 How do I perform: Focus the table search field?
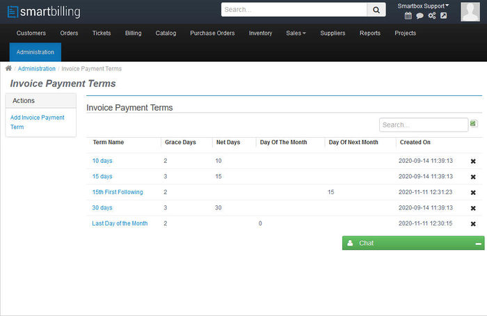[424, 125]
